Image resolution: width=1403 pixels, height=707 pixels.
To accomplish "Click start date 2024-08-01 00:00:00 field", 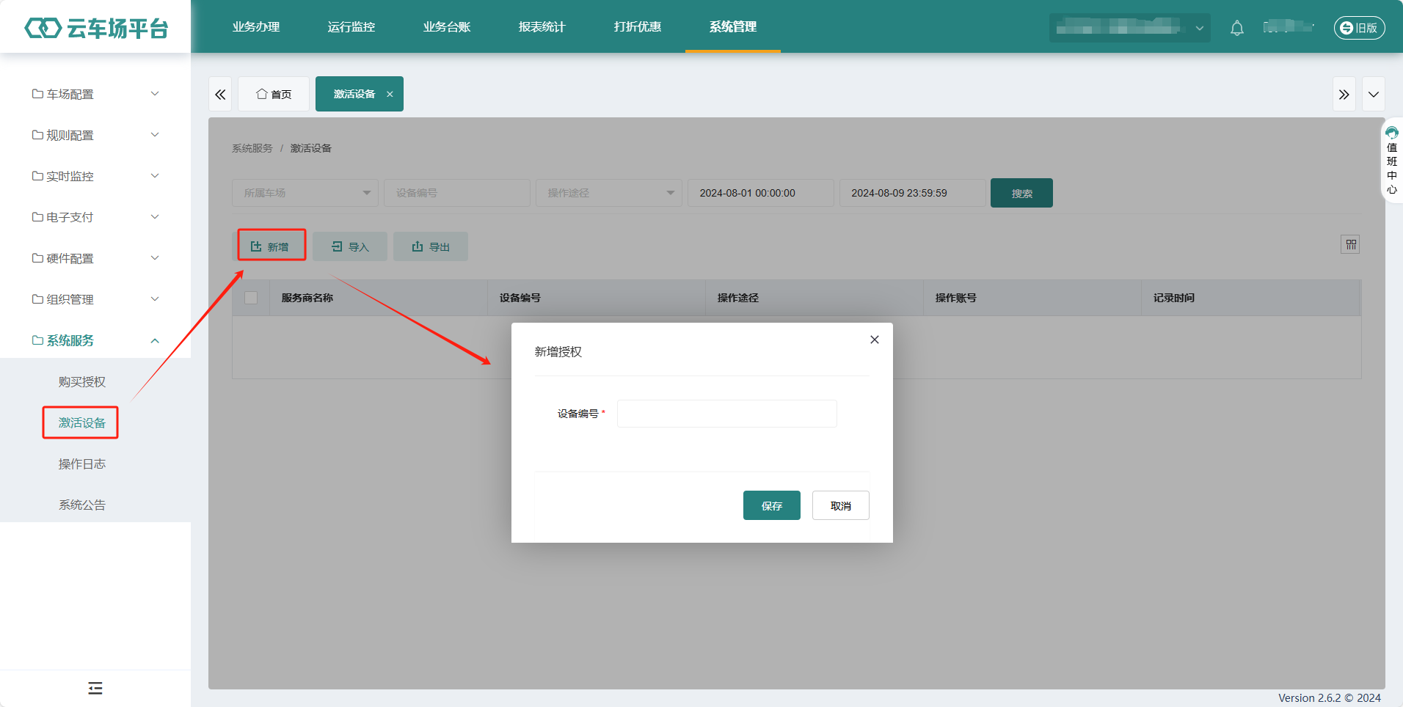I will click(761, 193).
